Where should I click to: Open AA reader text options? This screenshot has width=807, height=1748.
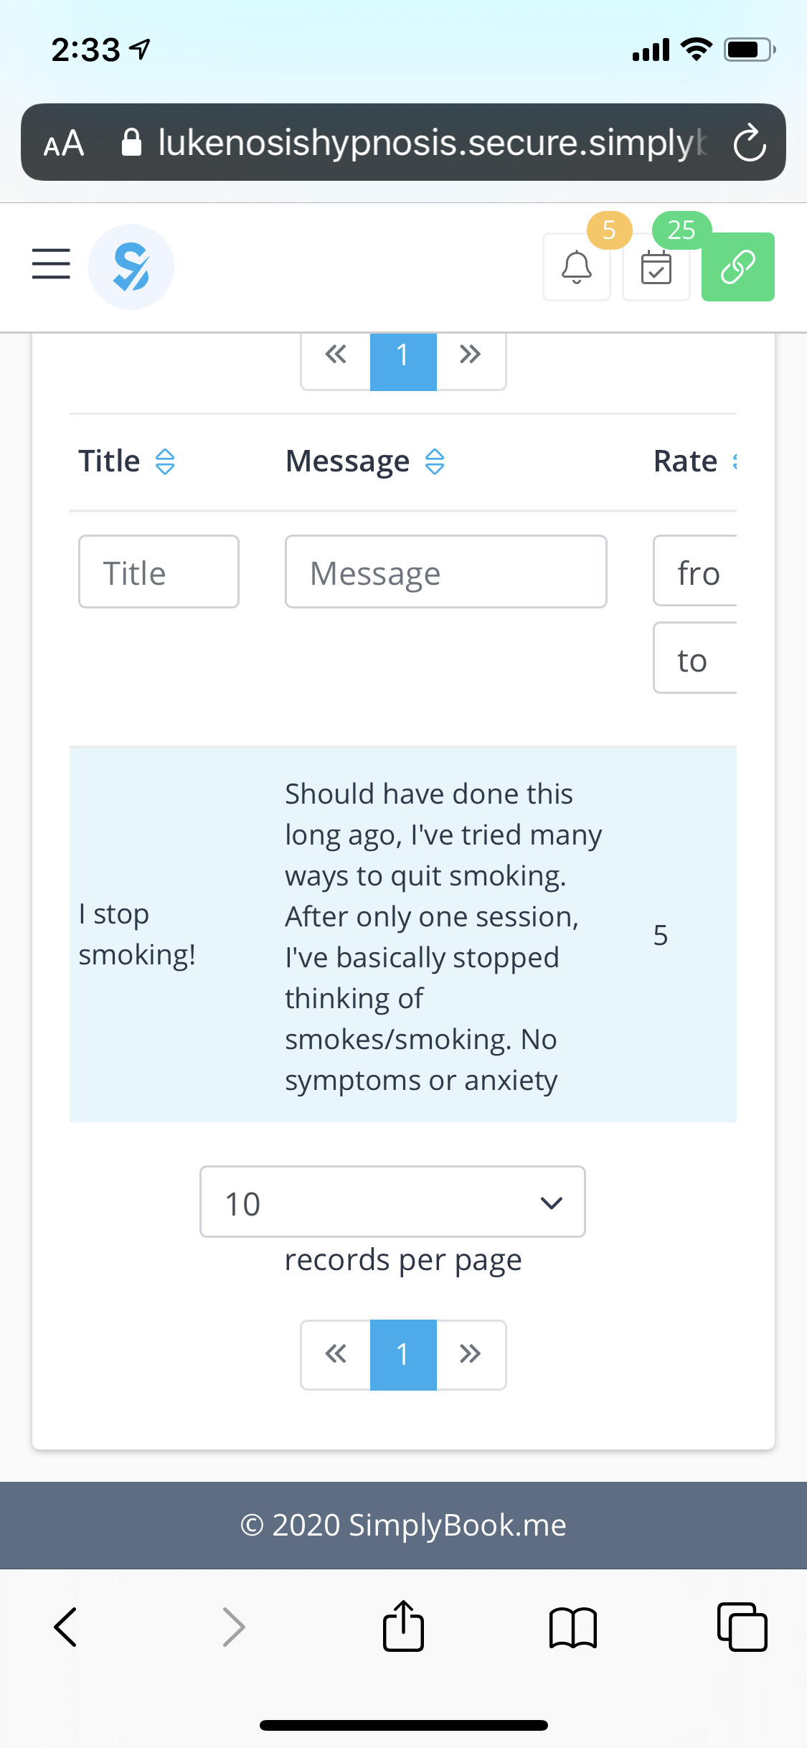click(x=64, y=143)
